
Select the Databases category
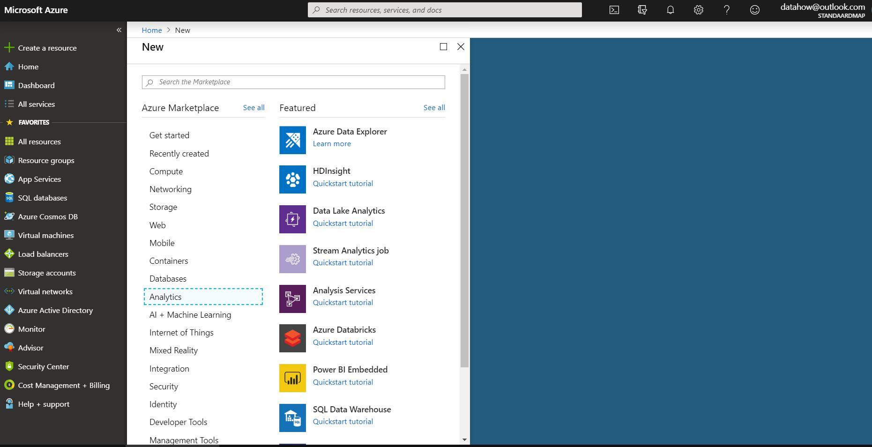168,279
